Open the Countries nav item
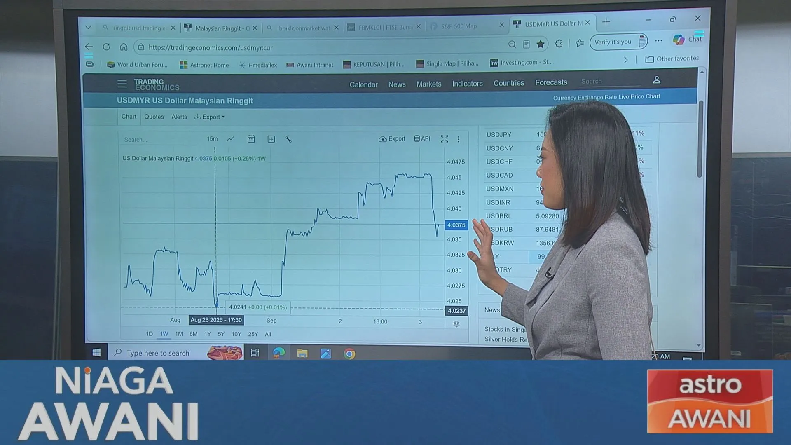791x445 pixels. (x=509, y=83)
